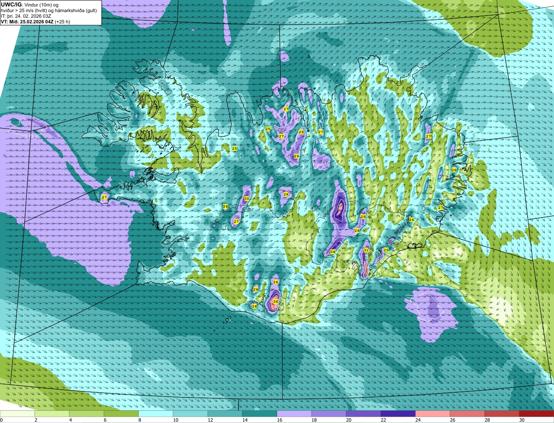
Task: Click the 8–10 light cyan legend swatch
Action: click(x=156, y=413)
